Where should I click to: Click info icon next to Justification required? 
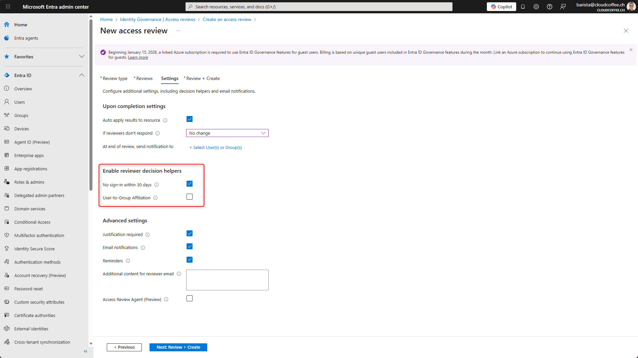[147, 235]
